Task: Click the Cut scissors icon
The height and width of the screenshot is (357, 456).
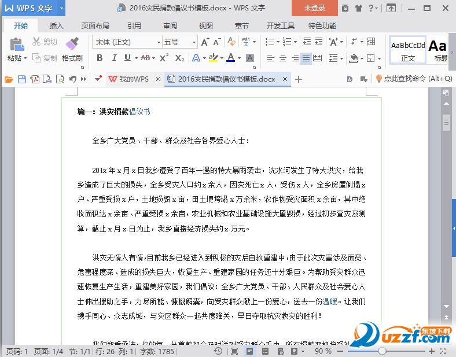Action: tap(36, 41)
